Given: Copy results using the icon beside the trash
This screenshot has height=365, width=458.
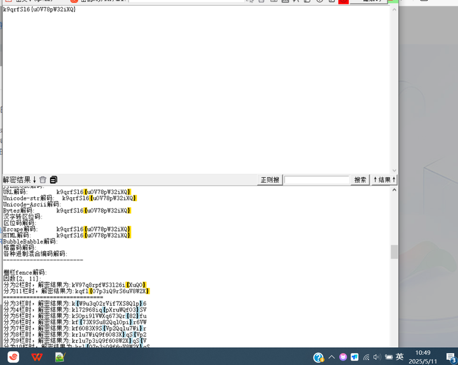Looking at the screenshot, I should pyautogui.click(x=53, y=179).
